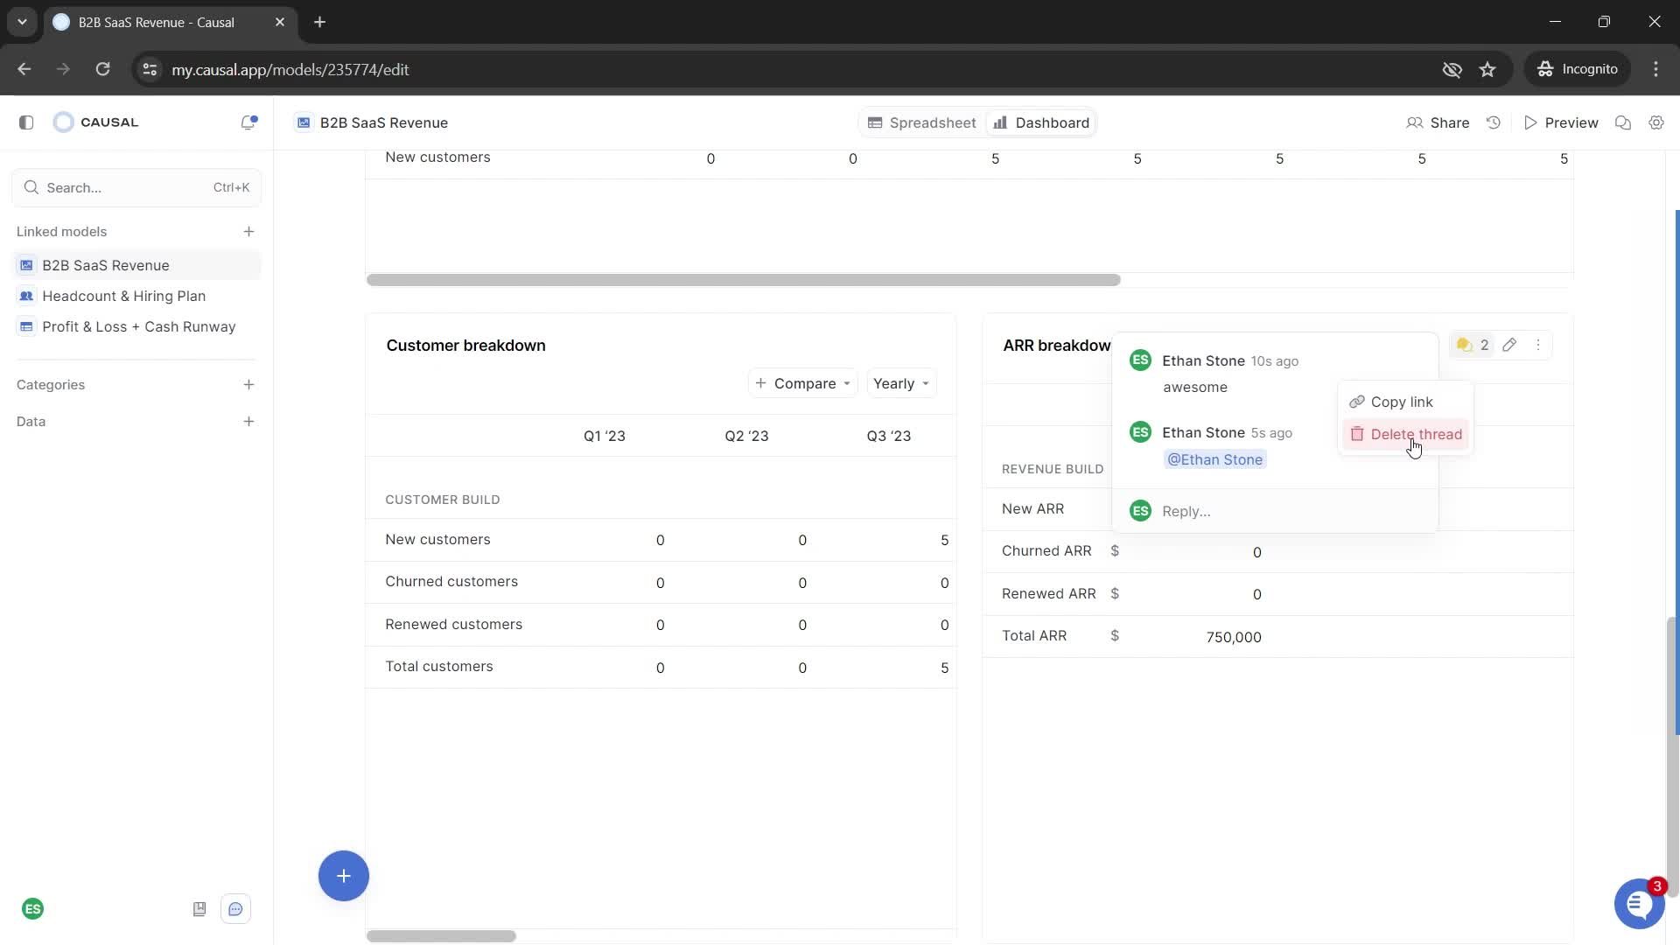Screen dimensions: 1680x945
Task: Go back in browser history
Action: (24, 69)
